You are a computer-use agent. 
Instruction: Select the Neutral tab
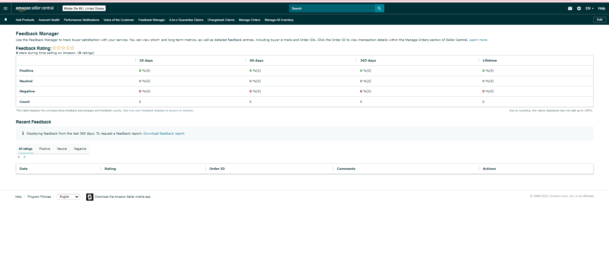62,149
